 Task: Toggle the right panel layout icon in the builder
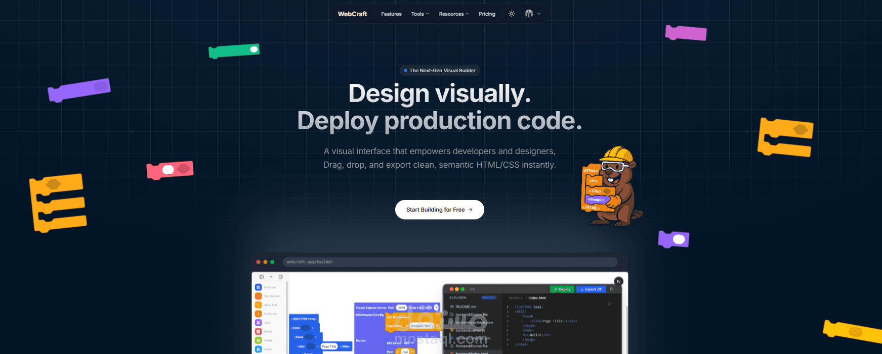[x=281, y=277]
